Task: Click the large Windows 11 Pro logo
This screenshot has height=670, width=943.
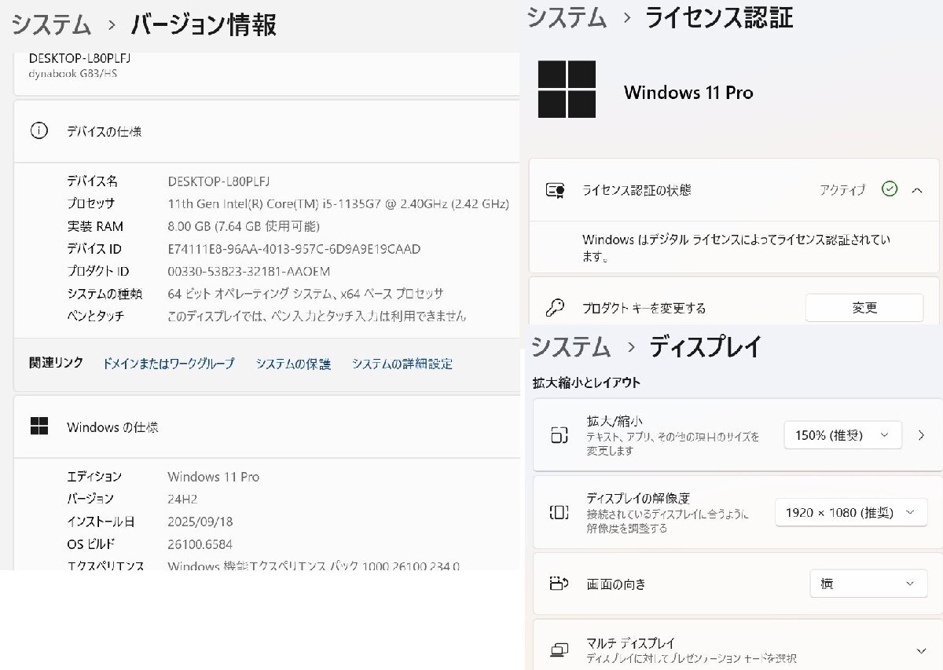Action: 567,89
